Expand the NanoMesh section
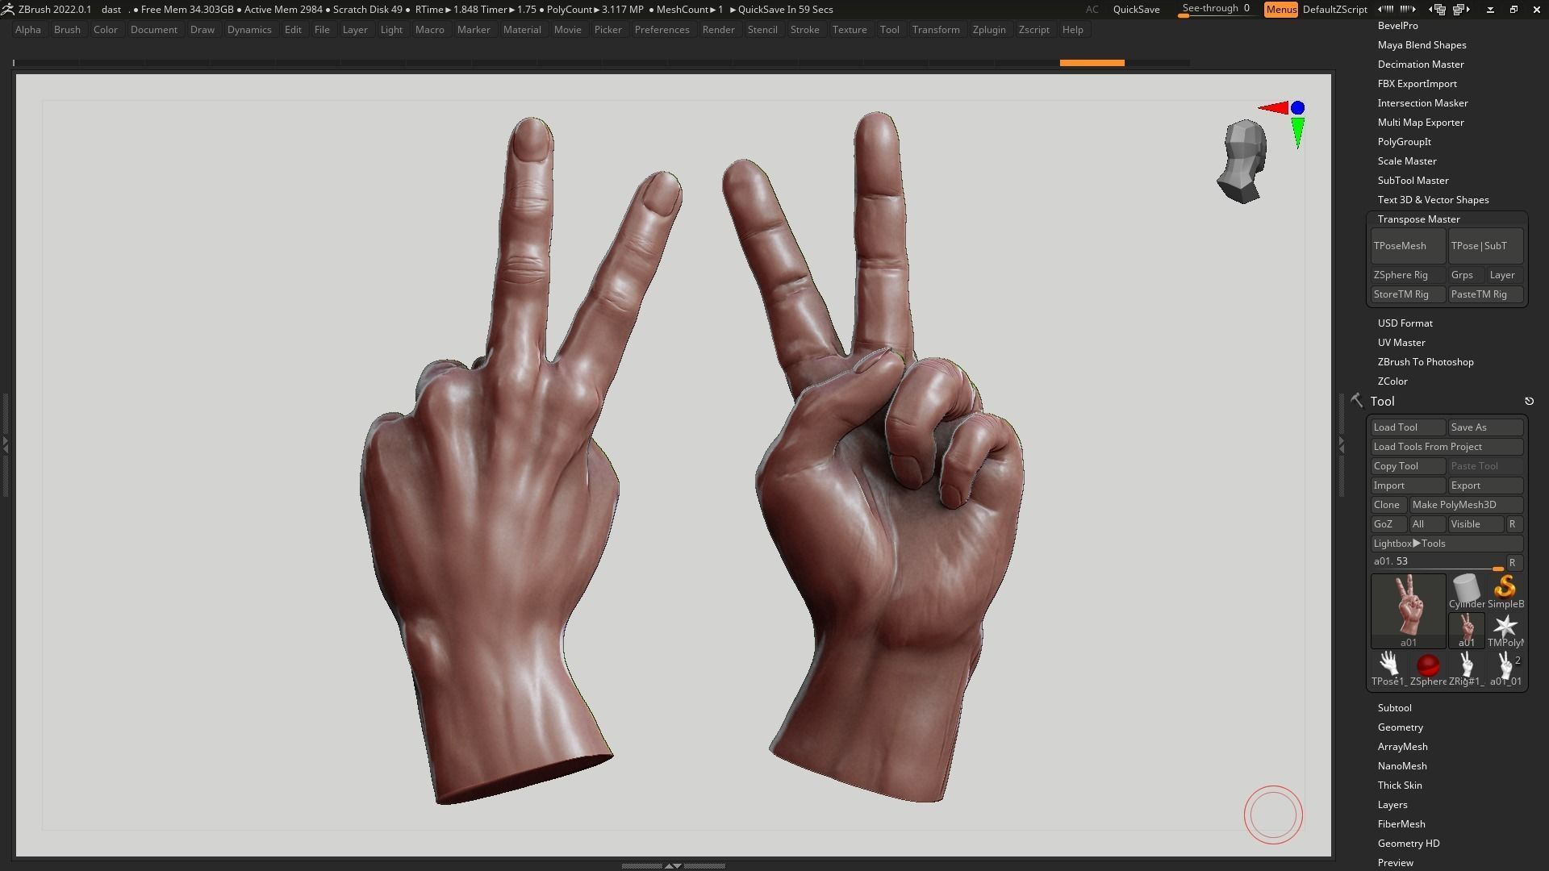This screenshot has height=871, width=1549. 1402,766
